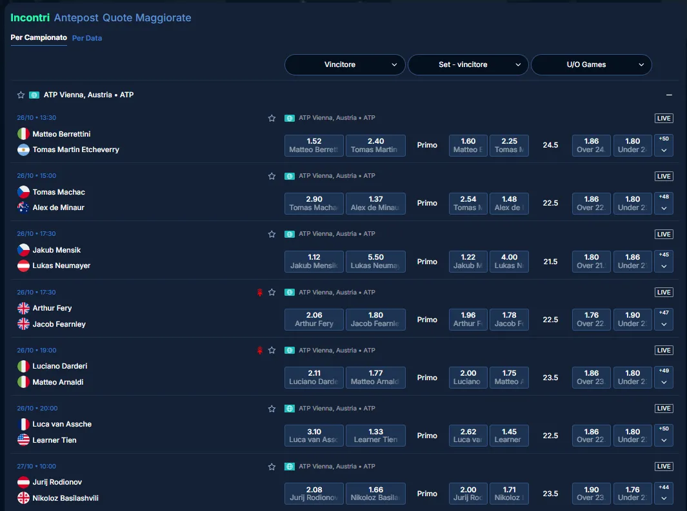
Task: Open the Jakub Mensik match name
Action: point(57,250)
